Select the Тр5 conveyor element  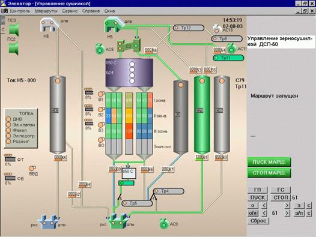[137, 203]
